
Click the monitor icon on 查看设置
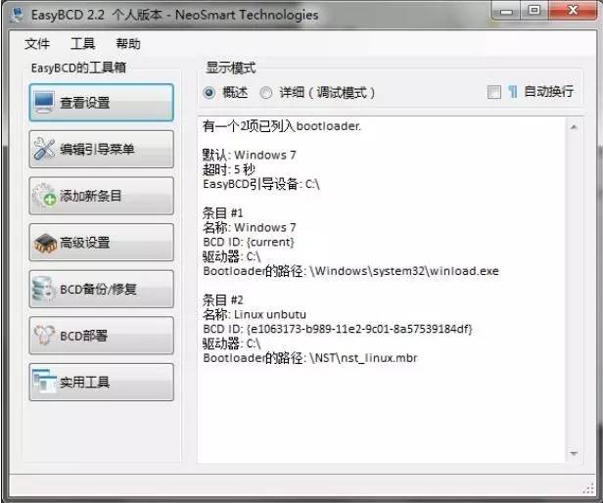pos(43,103)
